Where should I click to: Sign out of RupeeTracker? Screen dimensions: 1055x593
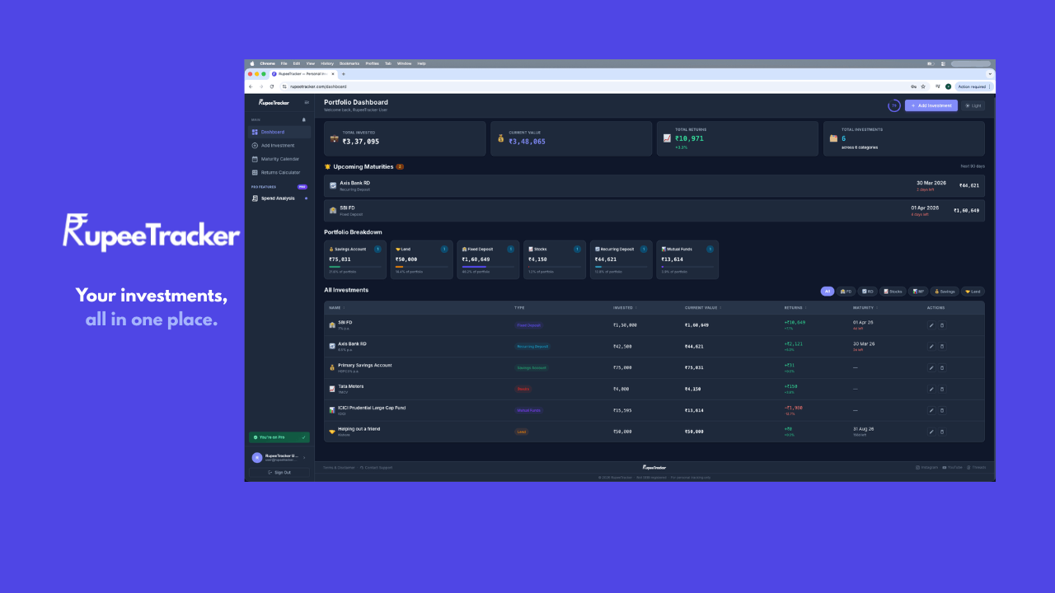(279, 473)
